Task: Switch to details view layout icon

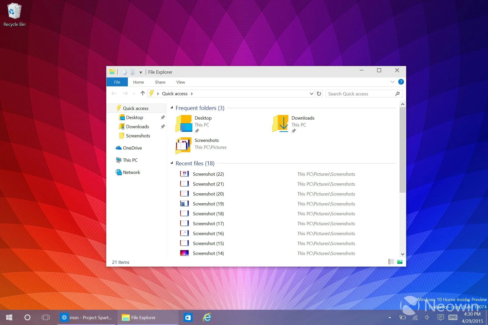Action: 391,262
